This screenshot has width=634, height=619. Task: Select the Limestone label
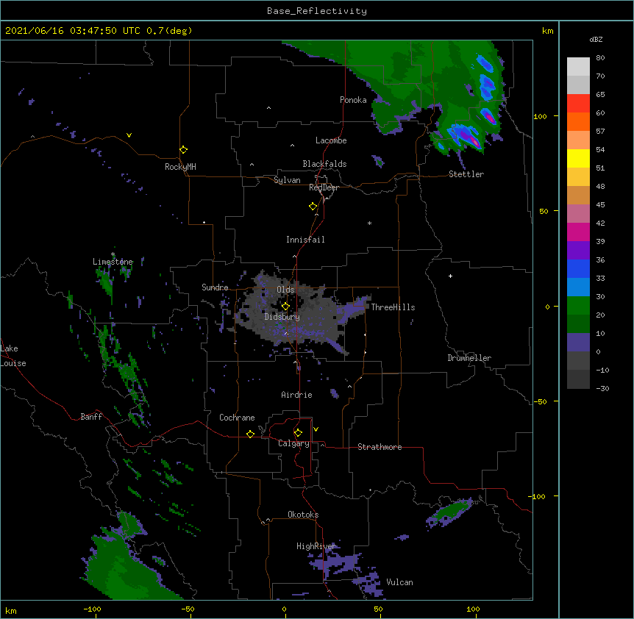[x=113, y=262]
